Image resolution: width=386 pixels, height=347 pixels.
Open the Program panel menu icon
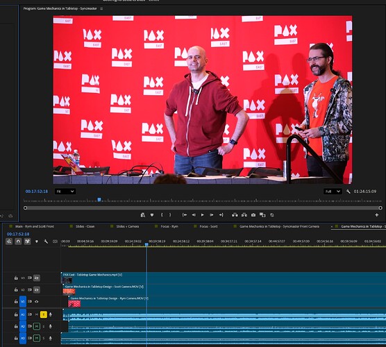pyautogui.click(x=101, y=8)
